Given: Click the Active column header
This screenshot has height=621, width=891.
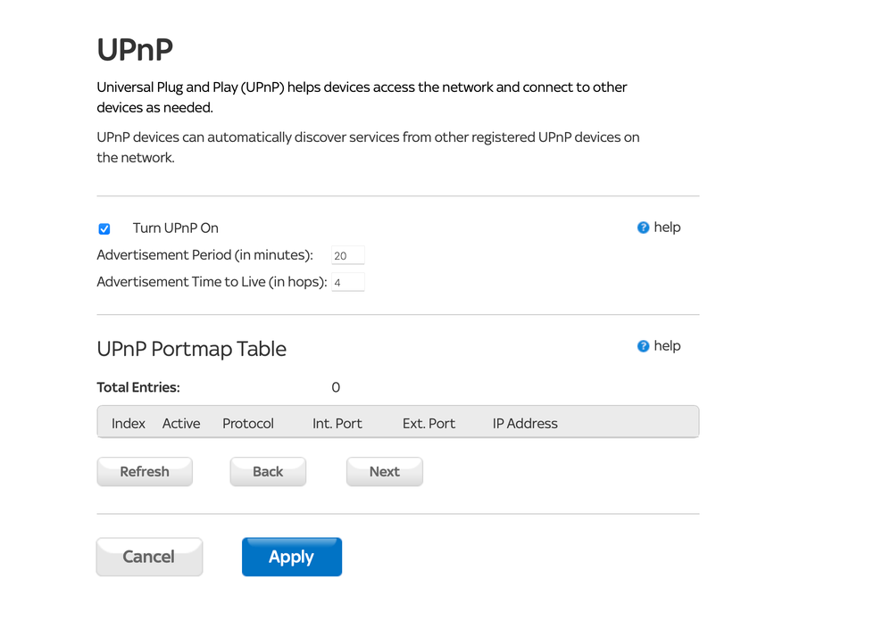Looking at the screenshot, I should click(x=181, y=424).
